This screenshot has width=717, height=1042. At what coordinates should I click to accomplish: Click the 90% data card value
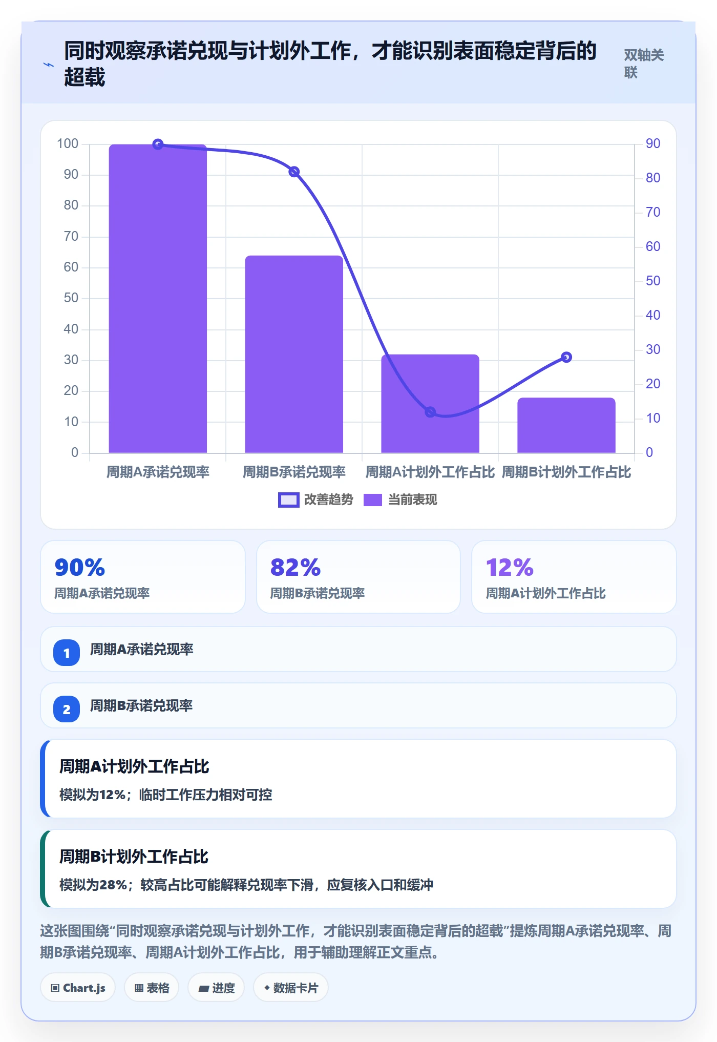click(x=80, y=567)
